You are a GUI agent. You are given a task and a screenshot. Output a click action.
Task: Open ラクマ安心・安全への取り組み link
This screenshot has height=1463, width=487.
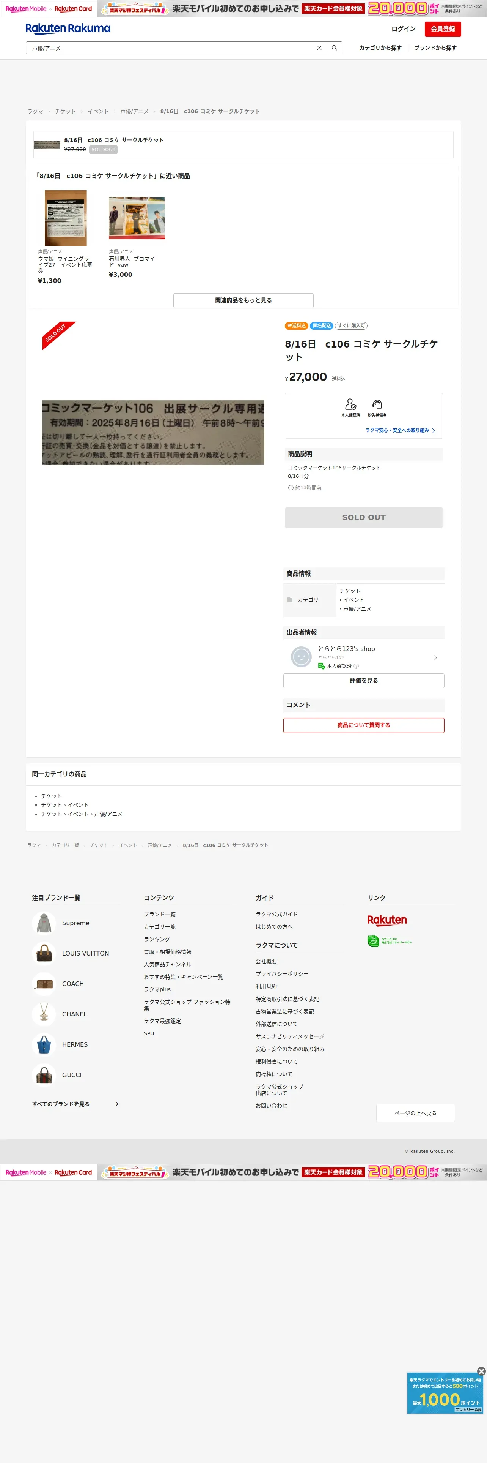(x=400, y=430)
